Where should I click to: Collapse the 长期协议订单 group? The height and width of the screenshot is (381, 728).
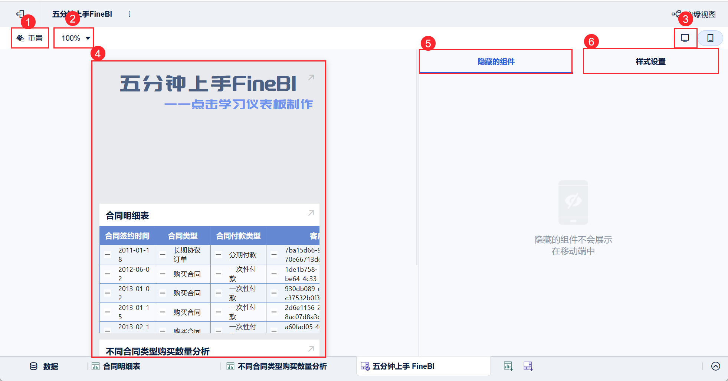[163, 255]
